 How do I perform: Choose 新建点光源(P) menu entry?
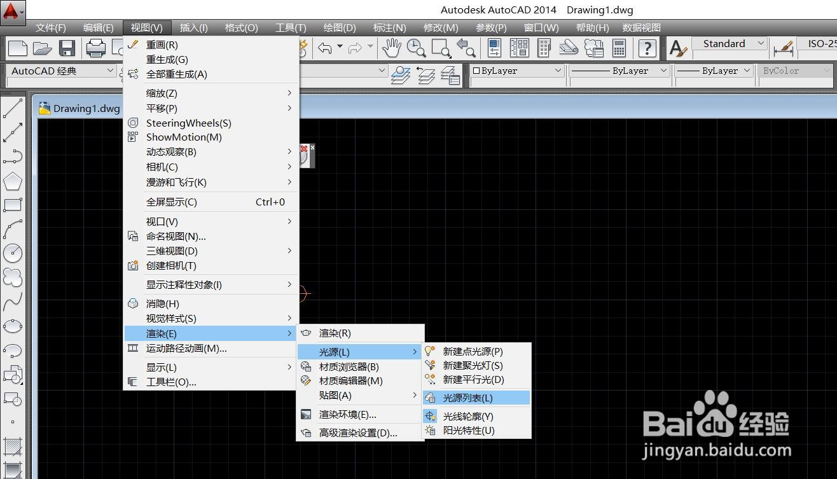coord(476,351)
